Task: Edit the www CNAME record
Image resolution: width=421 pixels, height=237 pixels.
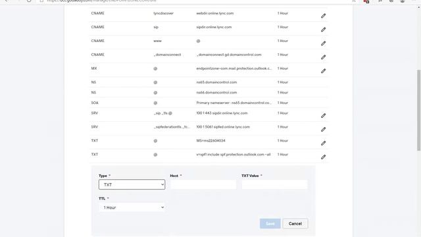Action: pyautogui.click(x=323, y=43)
